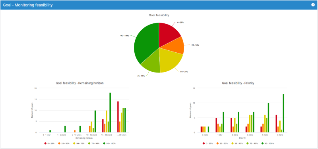Click the 15 - 20 years axis label

point(107,135)
